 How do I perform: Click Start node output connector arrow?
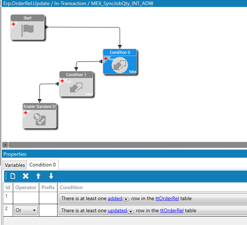coord(47,27)
